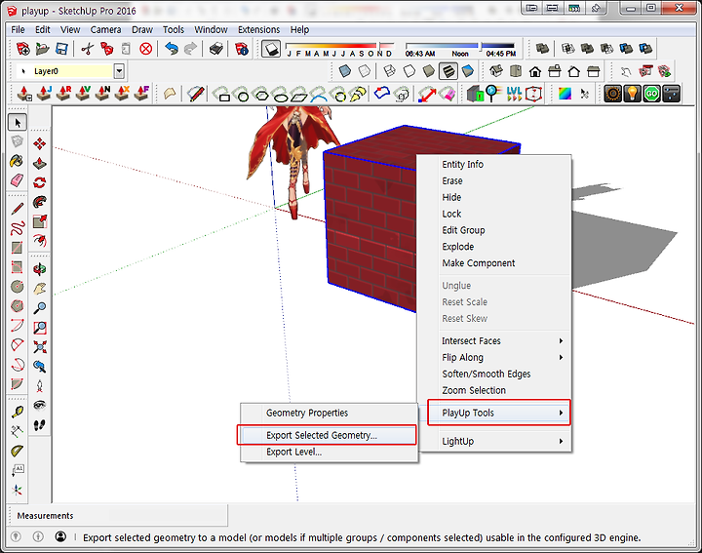
Task: Click the Iso house view icon
Action: pyautogui.click(x=496, y=71)
